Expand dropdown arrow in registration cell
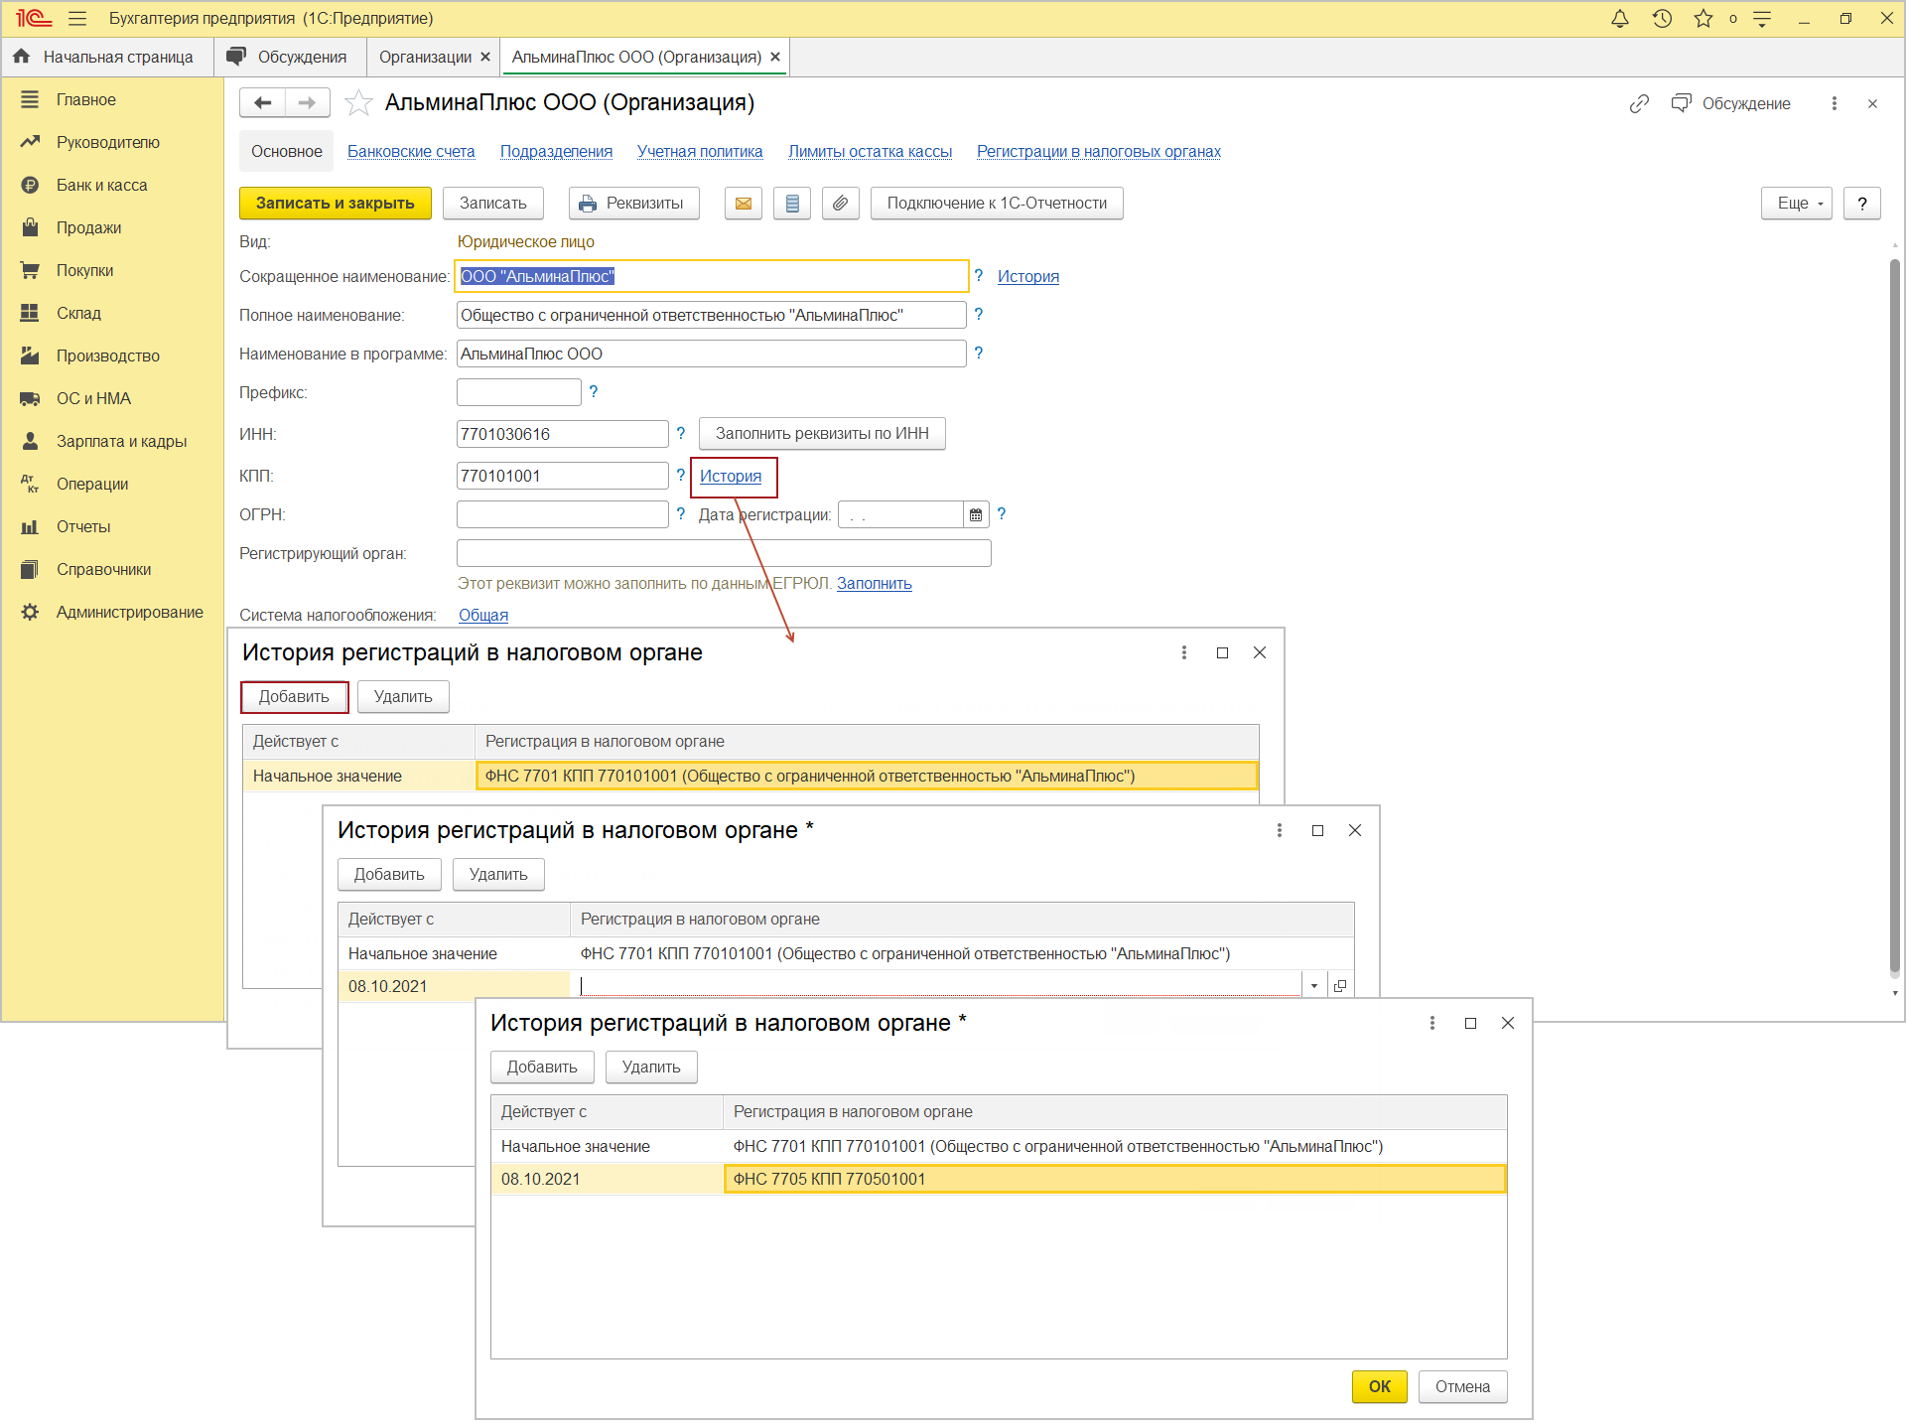This screenshot has width=1906, height=1425. click(1313, 986)
